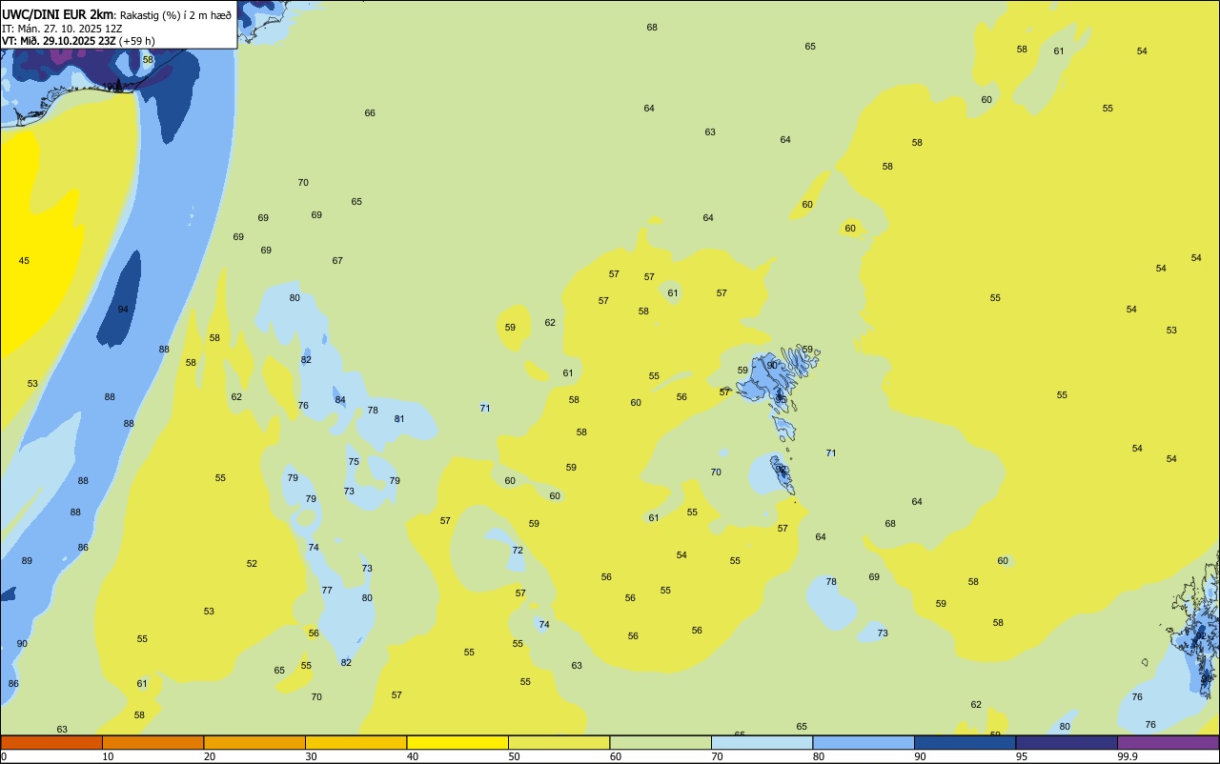
Task: Click the legend tick label 40
Action: click(412, 756)
